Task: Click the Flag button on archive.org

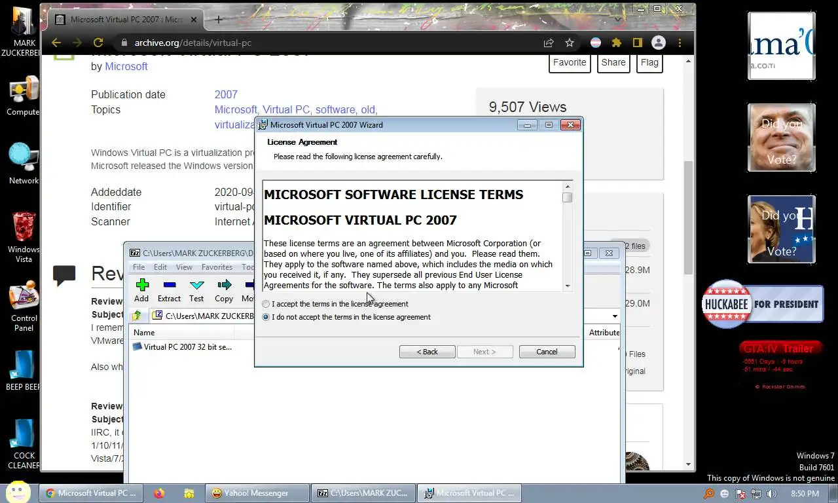Action: click(649, 62)
